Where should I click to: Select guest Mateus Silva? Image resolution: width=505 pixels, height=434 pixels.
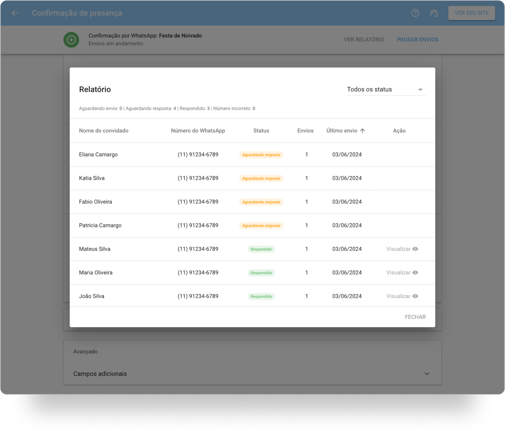(x=95, y=249)
